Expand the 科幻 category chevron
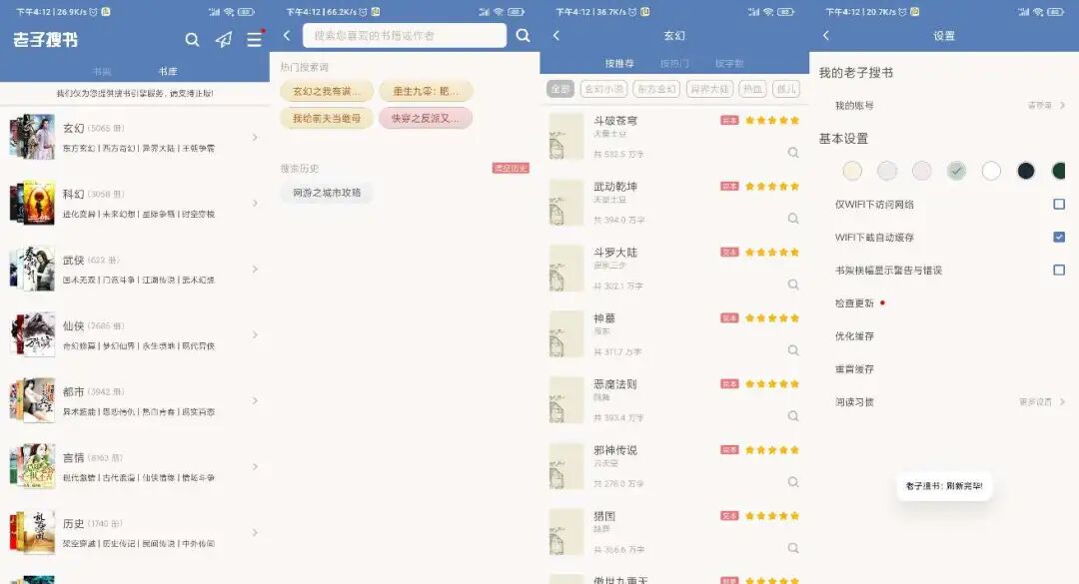Screen dimensions: 1079x584 coord(255,203)
